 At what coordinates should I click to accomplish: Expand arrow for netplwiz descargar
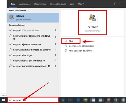click(56, 55)
